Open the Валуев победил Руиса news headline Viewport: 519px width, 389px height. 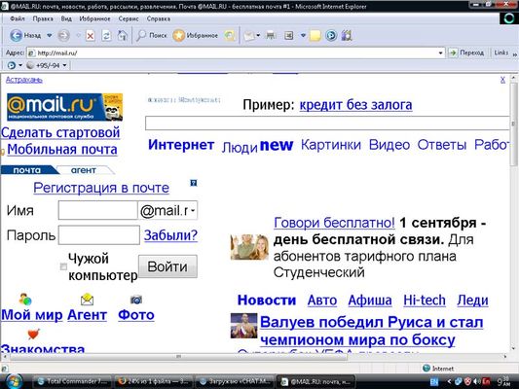click(x=371, y=331)
